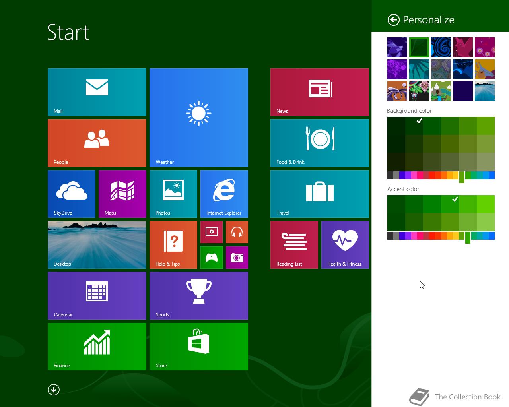Choose orange on the accent hue strip

pyautogui.click(x=444, y=236)
